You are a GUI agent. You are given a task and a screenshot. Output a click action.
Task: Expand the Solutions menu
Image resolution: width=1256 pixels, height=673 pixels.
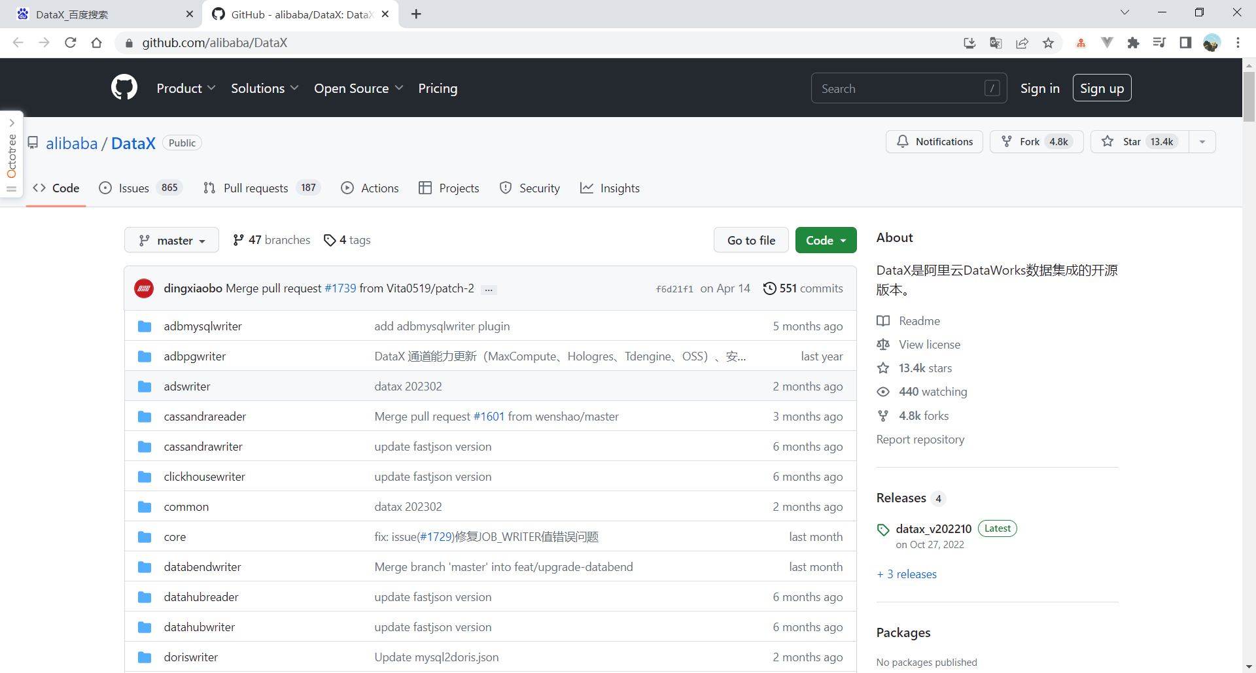[264, 88]
